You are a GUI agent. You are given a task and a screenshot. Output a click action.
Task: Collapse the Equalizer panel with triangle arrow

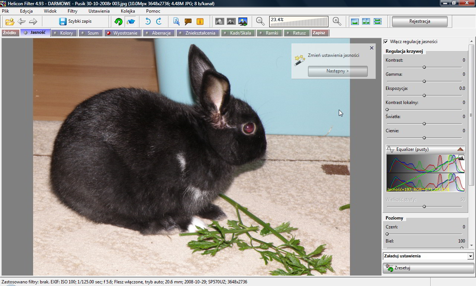[460, 149]
